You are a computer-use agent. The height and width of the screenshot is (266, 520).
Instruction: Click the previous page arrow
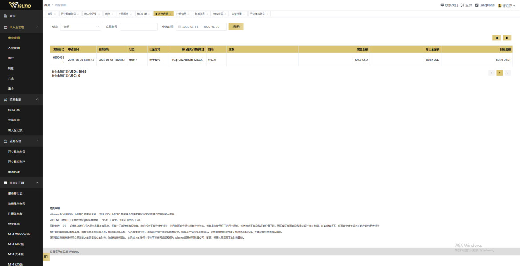pyautogui.click(x=492, y=73)
